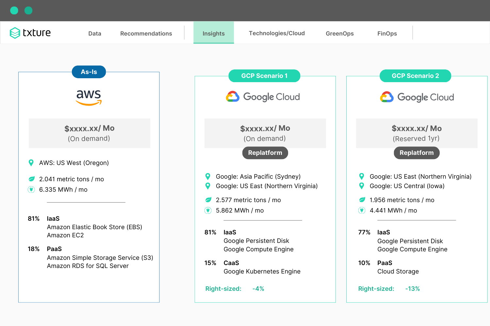Click the leaf icon beside 2.577 metric tons
The image size is (490, 326).
208,200
